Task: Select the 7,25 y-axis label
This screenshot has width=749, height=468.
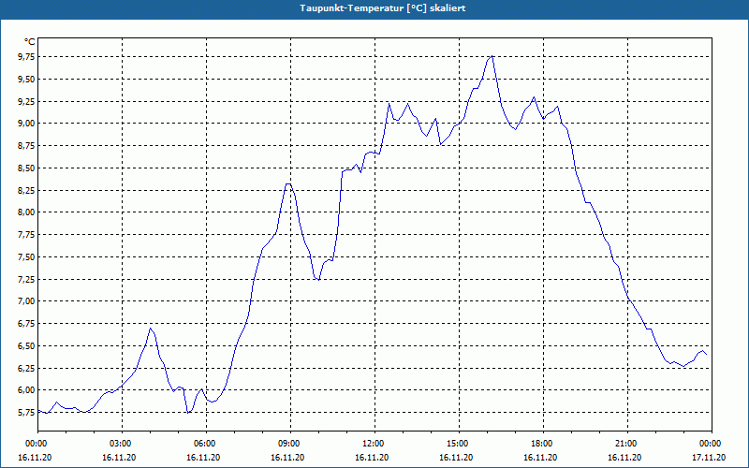Action: (26, 279)
